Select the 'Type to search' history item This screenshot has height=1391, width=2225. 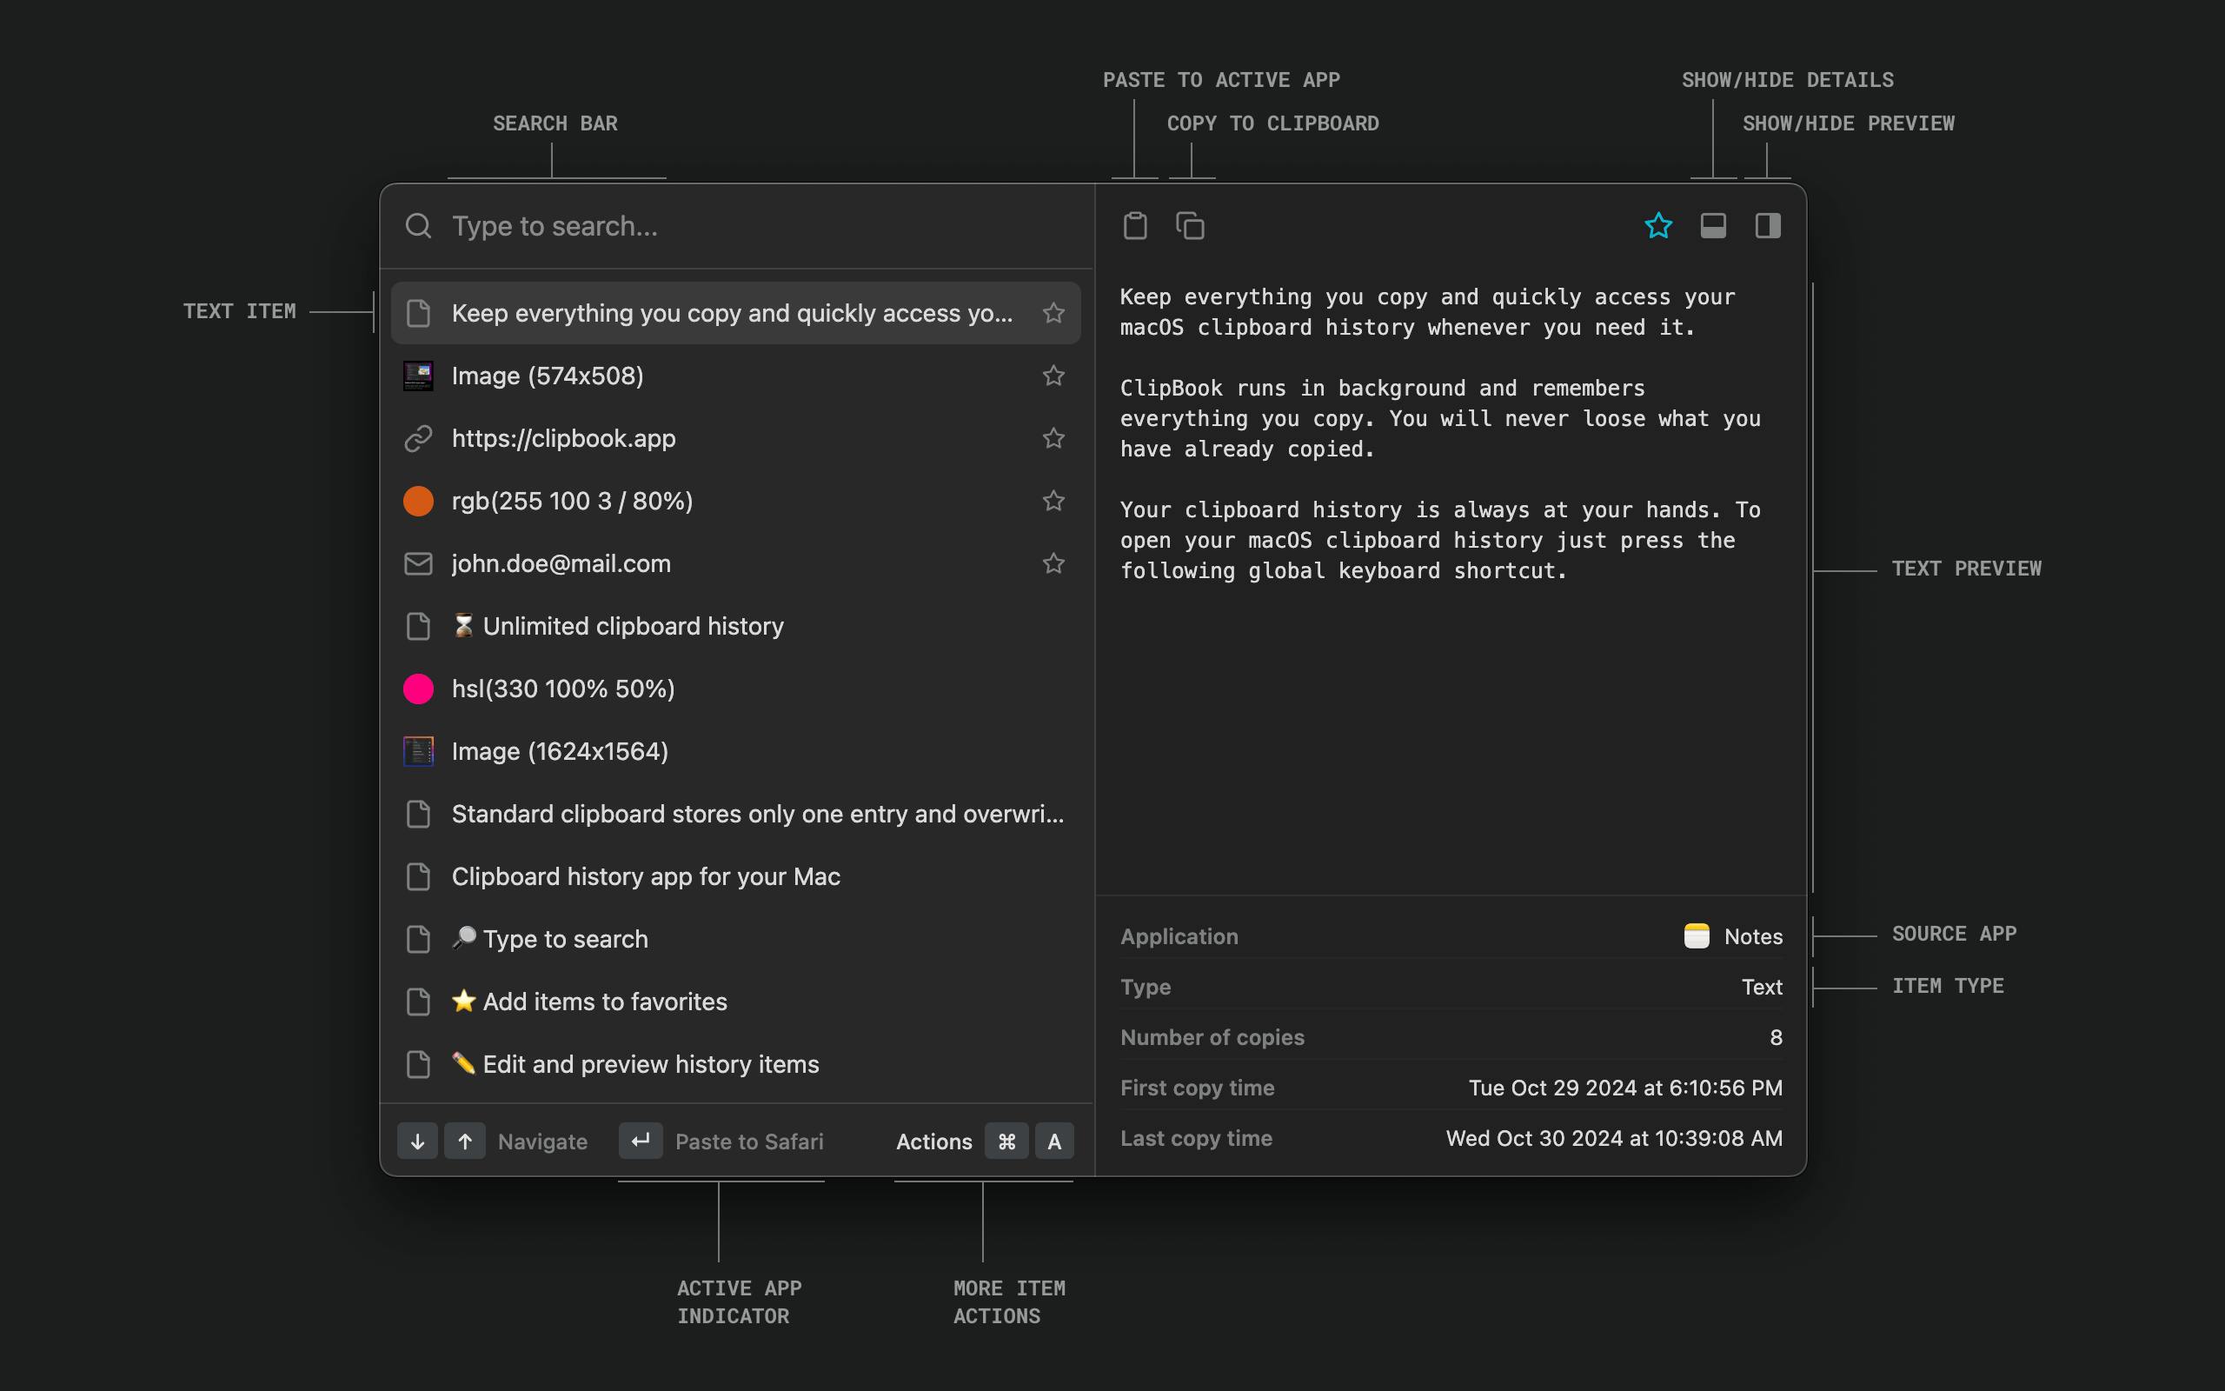click(x=735, y=938)
